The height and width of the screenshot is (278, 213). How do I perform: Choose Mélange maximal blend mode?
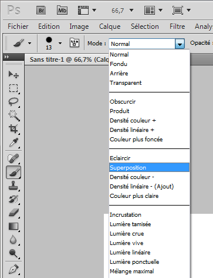[150, 271]
